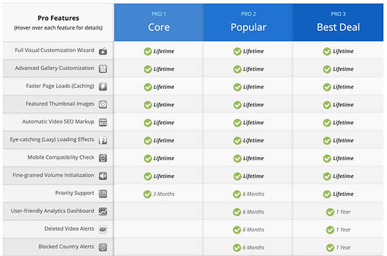Click Best Deal checkmark for Mobile Compatibility Check
This screenshot has width=387, height=256.
(x=327, y=158)
